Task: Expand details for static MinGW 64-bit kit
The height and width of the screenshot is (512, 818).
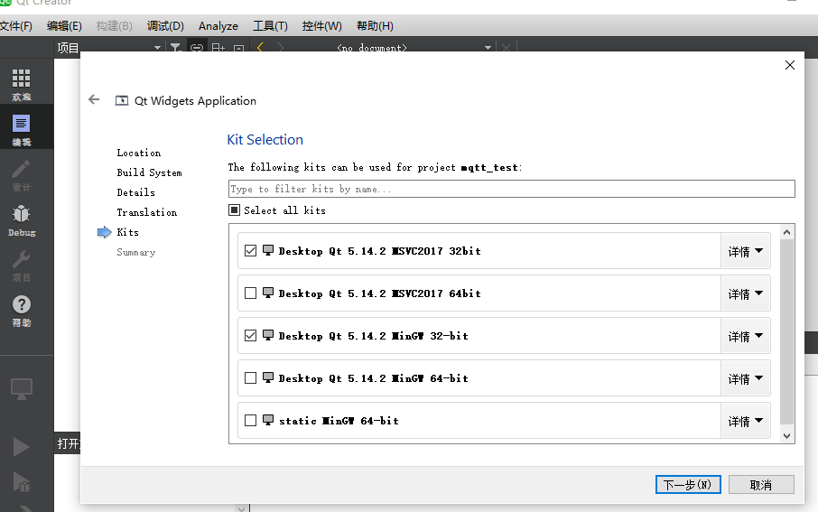Action: click(746, 421)
